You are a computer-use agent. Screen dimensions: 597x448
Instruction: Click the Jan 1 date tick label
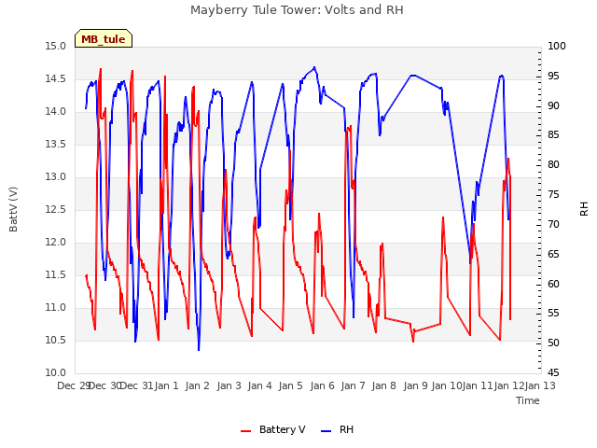coord(167,385)
